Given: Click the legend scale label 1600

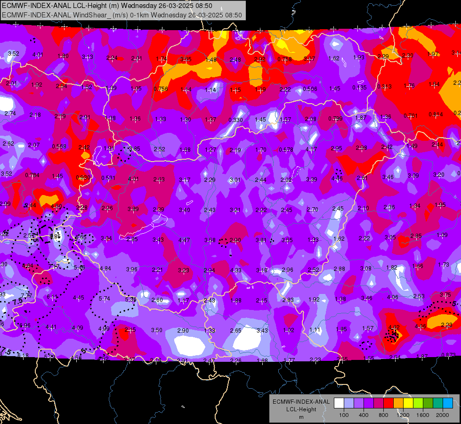Looking at the screenshot, I should pos(422,415).
